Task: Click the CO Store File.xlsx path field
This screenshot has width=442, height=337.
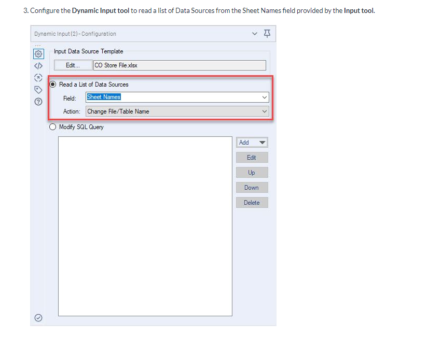Action: [179, 65]
